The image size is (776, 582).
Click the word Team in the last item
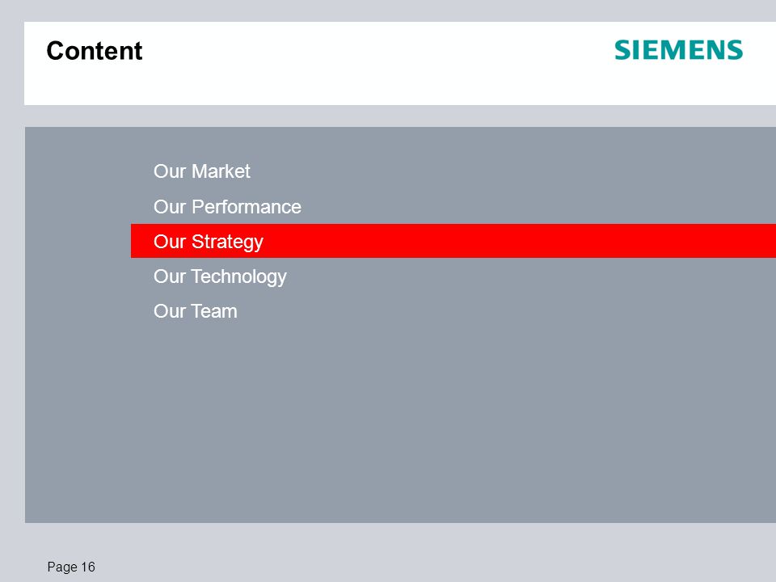point(214,311)
